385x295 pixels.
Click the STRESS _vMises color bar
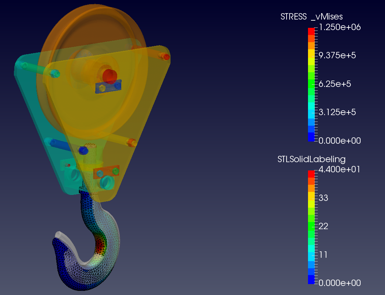(311, 84)
